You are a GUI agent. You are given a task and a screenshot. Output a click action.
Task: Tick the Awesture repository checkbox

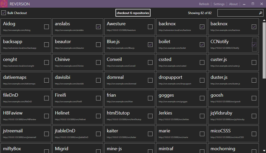pos(150,27)
